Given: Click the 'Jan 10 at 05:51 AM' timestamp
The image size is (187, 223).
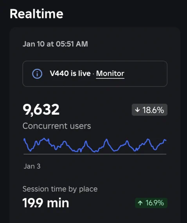Looking at the screenshot, I should (x=55, y=44).
